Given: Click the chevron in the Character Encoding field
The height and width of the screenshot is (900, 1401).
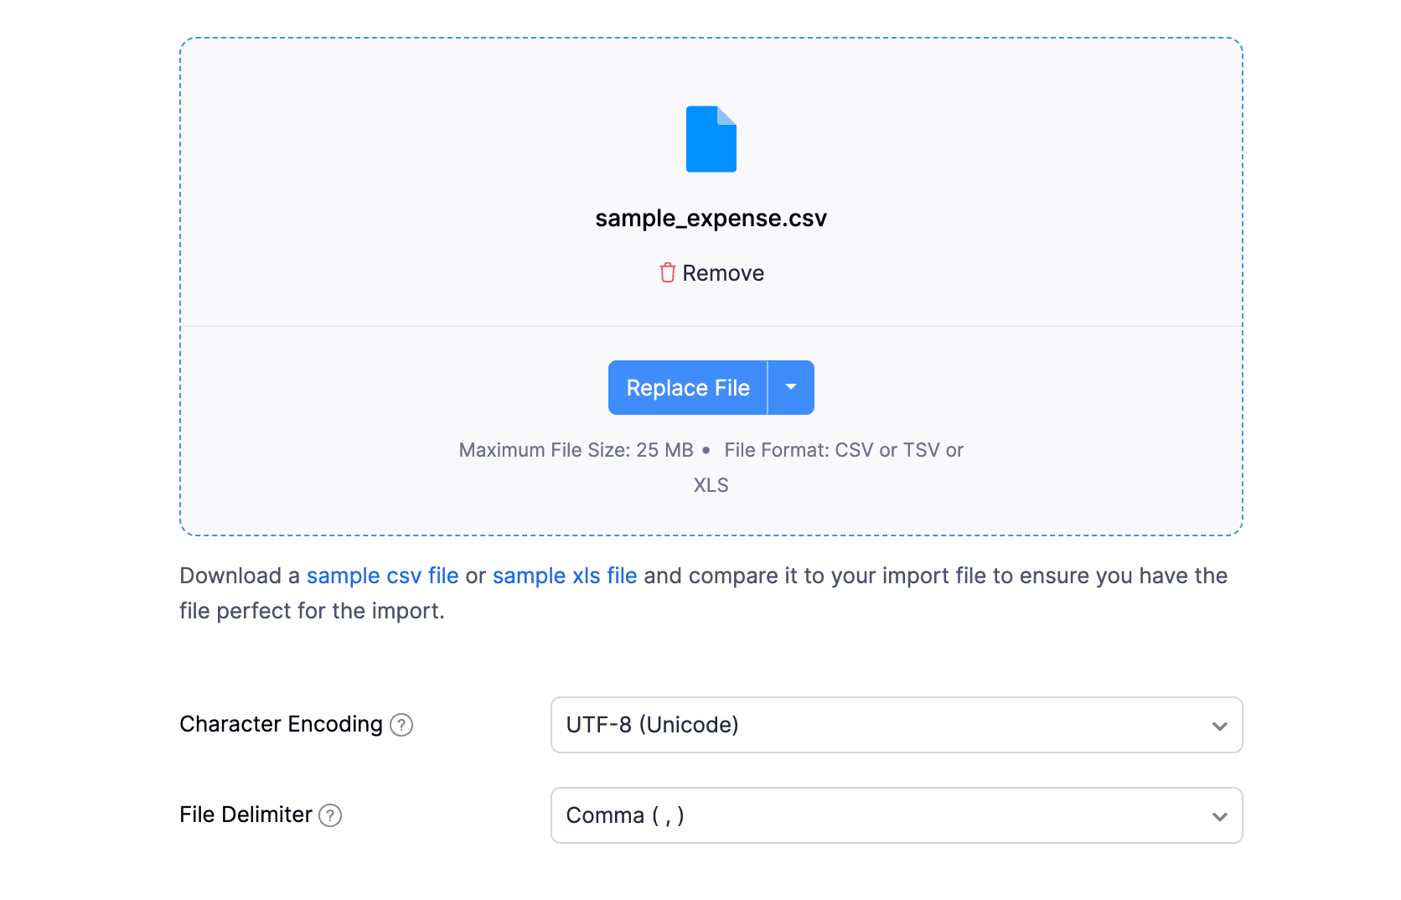Looking at the screenshot, I should pos(1219,726).
